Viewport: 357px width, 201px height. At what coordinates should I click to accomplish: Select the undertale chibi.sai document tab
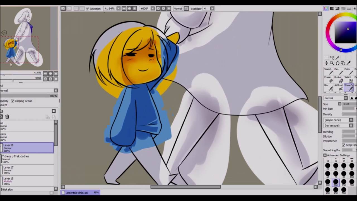click(x=81, y=193)
